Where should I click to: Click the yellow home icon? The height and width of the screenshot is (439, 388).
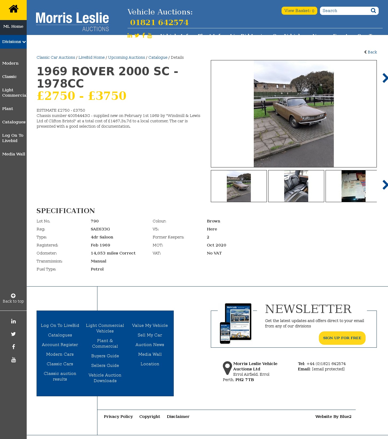pos(13,9)
